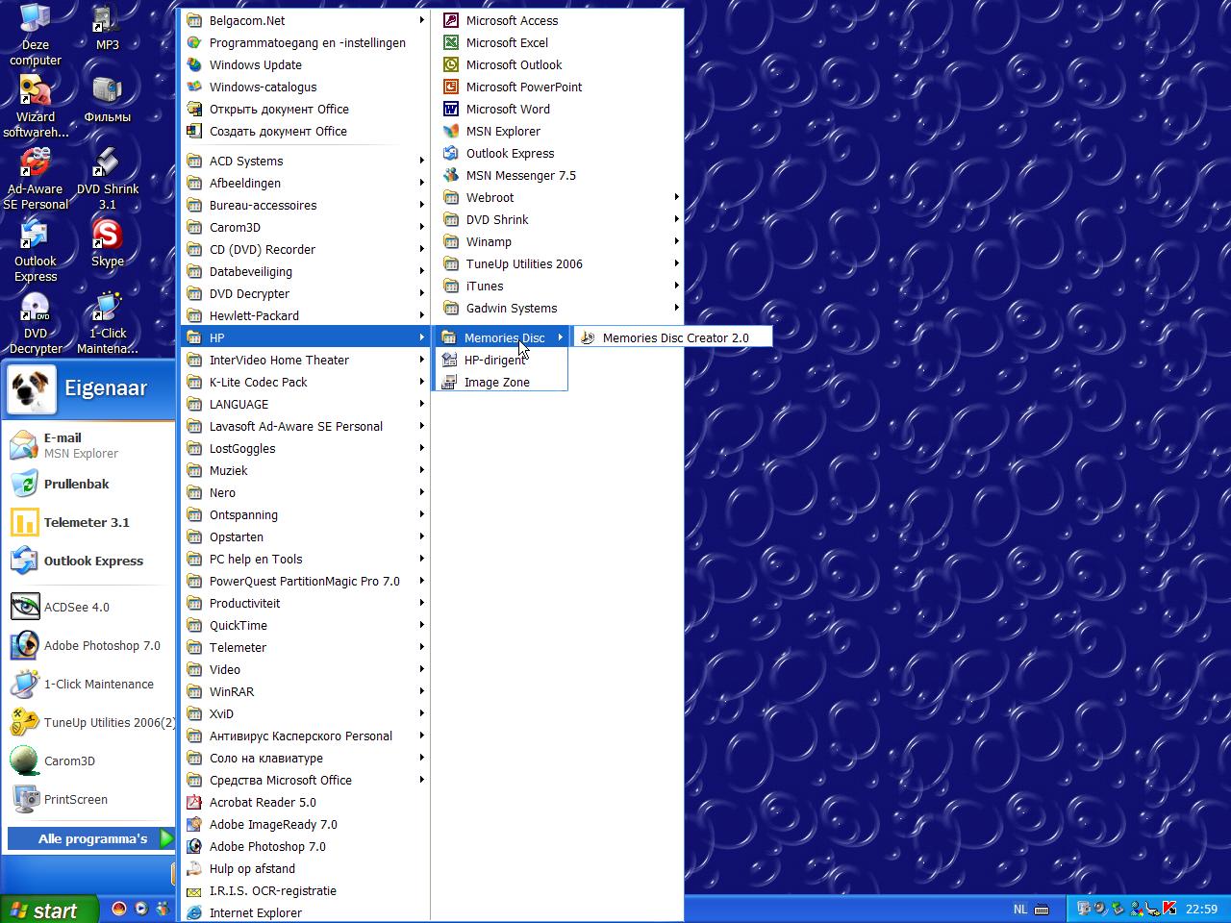This screenshot has height=923, width=1231.
Task: Open Skype desktop shortcut
Action: pos(107,243)
